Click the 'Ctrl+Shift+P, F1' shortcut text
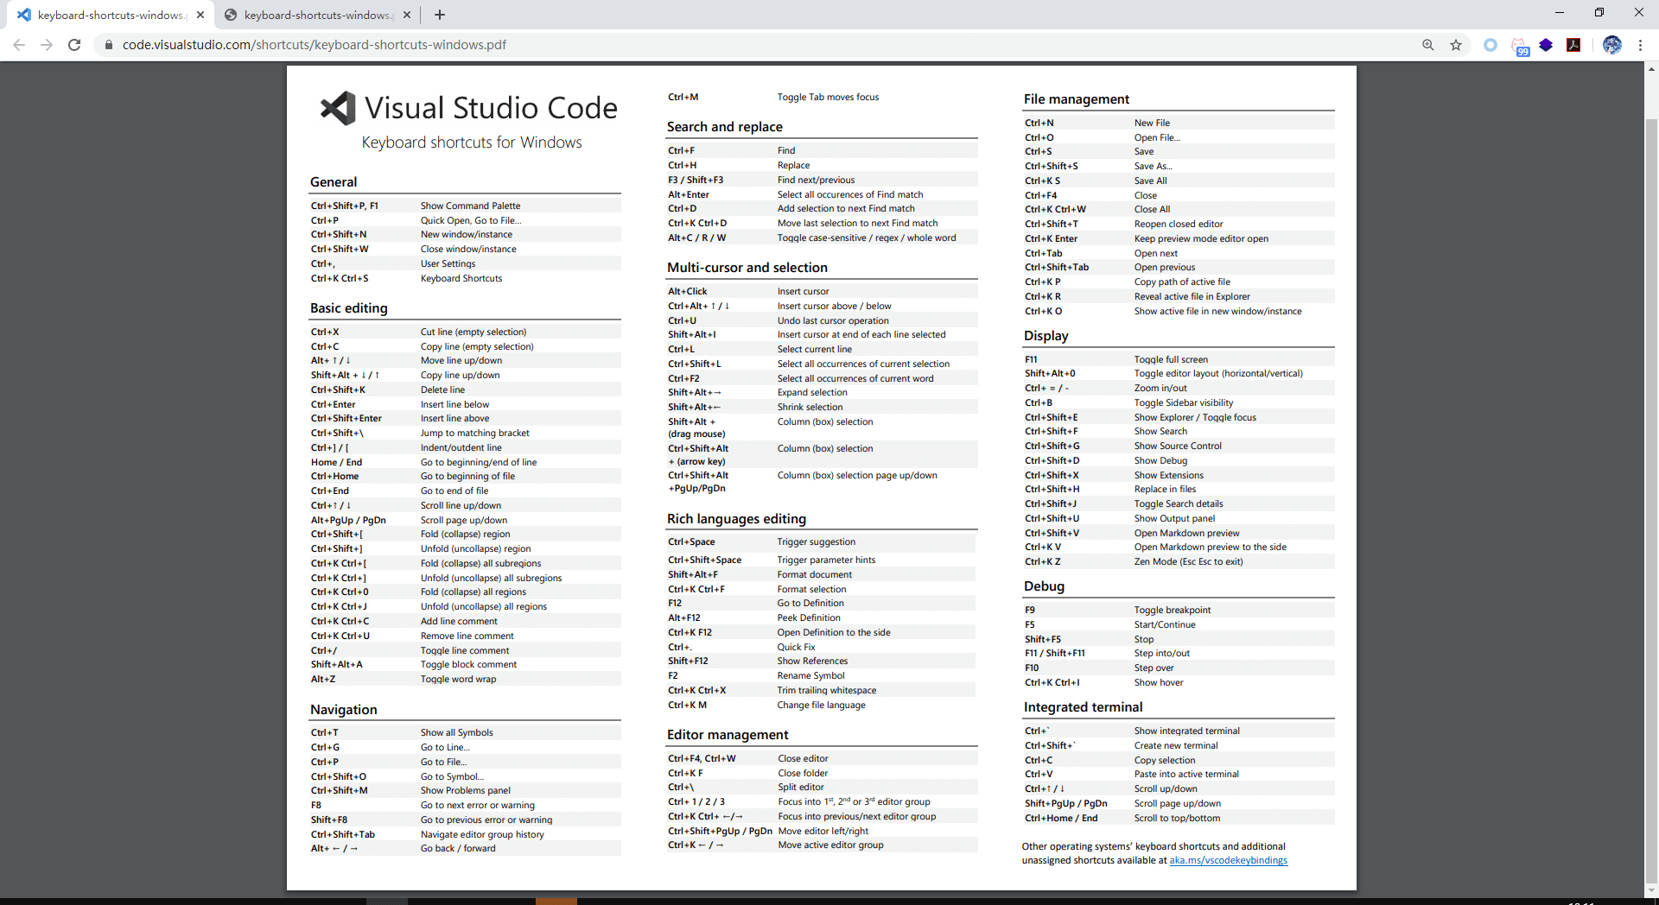 click(x=345, y=206)
